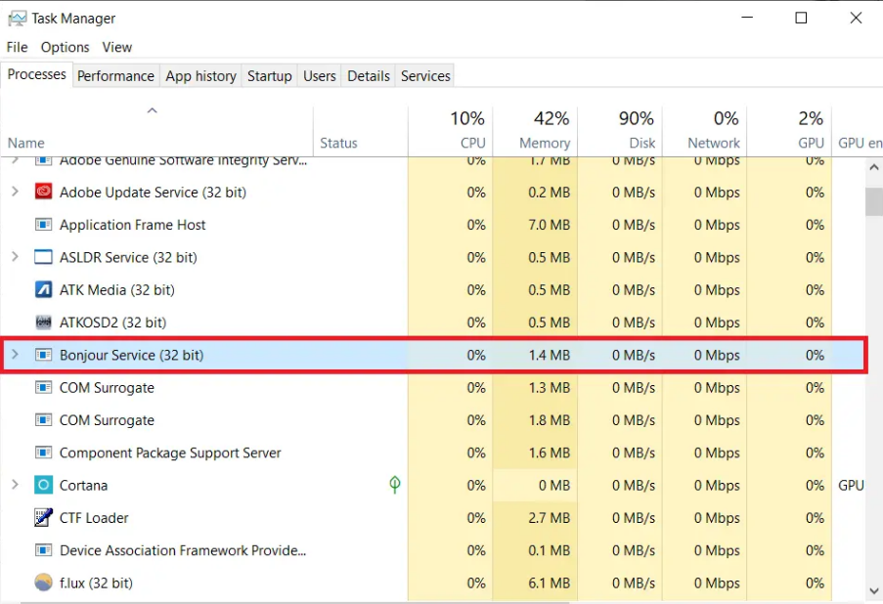Image resolution: width=883 pixels, height=604 pixels.
Task: Sort processes by Network column header
Action: click(x=704, y=130)
